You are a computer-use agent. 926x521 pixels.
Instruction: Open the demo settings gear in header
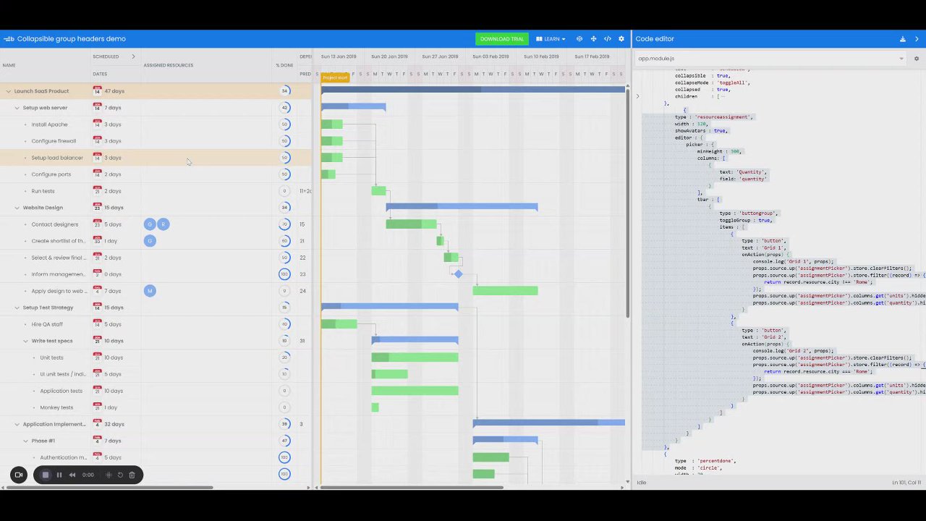coord(621,39)
